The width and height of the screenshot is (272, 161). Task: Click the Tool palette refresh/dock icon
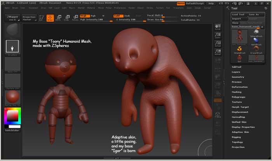(x=265, y=8)
